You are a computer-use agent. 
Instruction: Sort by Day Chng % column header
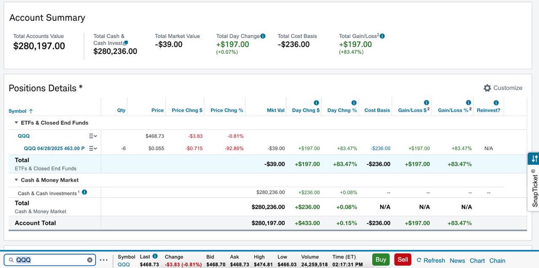pyautogui.click(x=342, y=110)
